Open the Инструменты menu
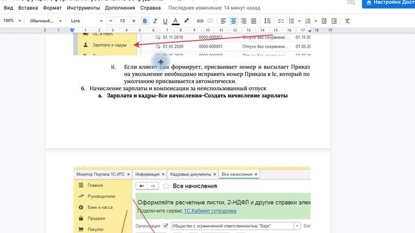This screenshot has width=415, height=233. pyautogui.click(x=84, y=8)
